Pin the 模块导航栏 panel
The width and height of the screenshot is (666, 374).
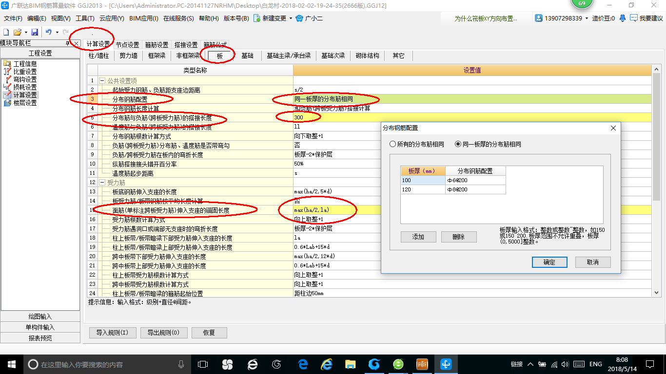(68, 44)
